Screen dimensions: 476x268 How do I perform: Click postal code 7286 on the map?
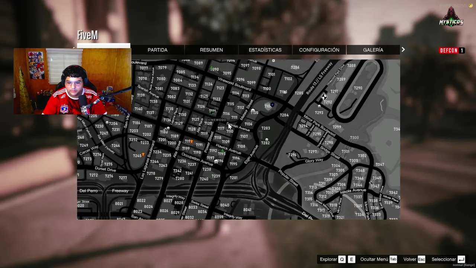295,68
